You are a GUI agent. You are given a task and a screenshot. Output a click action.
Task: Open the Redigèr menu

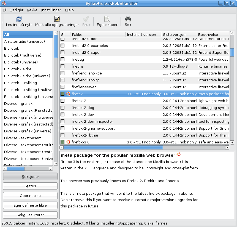(x=17, y=10)
